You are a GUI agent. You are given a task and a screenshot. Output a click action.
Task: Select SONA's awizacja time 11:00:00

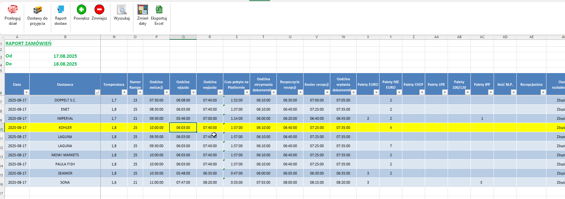[156, 182]
